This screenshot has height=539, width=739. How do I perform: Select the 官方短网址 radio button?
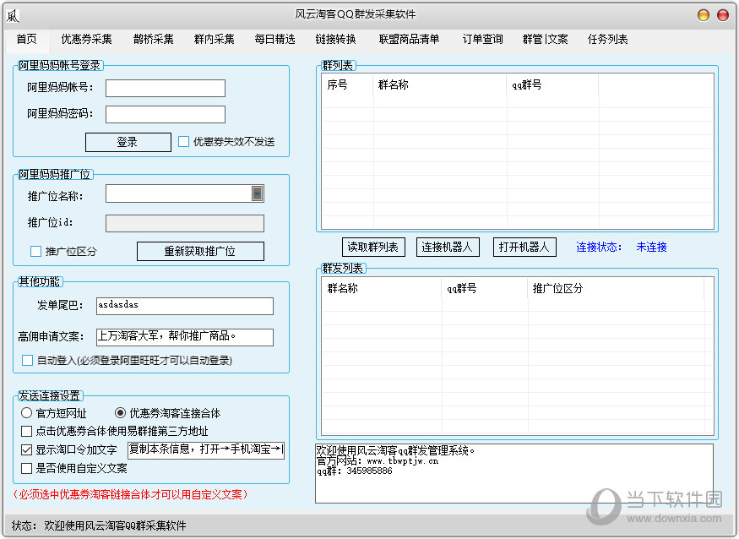pyautogui.click(x=26, y=413)
